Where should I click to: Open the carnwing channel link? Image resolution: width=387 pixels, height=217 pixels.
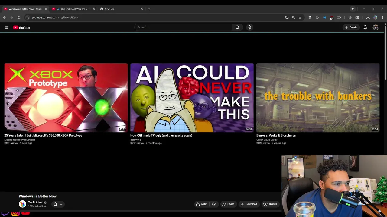(x=136, y=140)
